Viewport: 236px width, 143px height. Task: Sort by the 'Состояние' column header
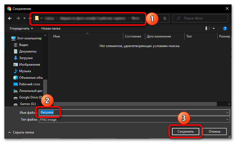[x=133, y=36]
